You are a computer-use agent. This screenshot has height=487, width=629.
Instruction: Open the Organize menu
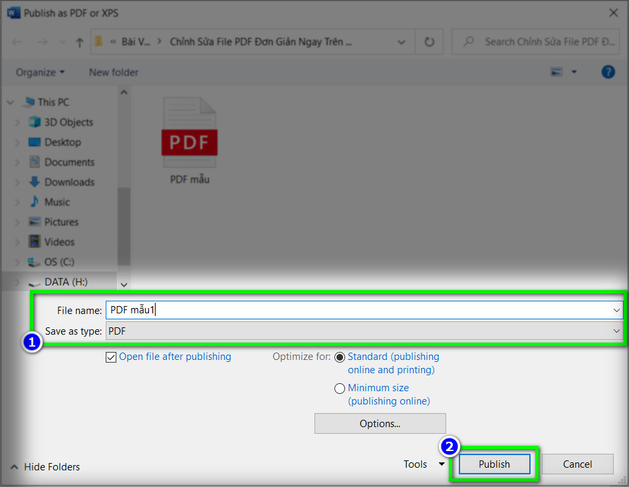click(x=40, y=72)
